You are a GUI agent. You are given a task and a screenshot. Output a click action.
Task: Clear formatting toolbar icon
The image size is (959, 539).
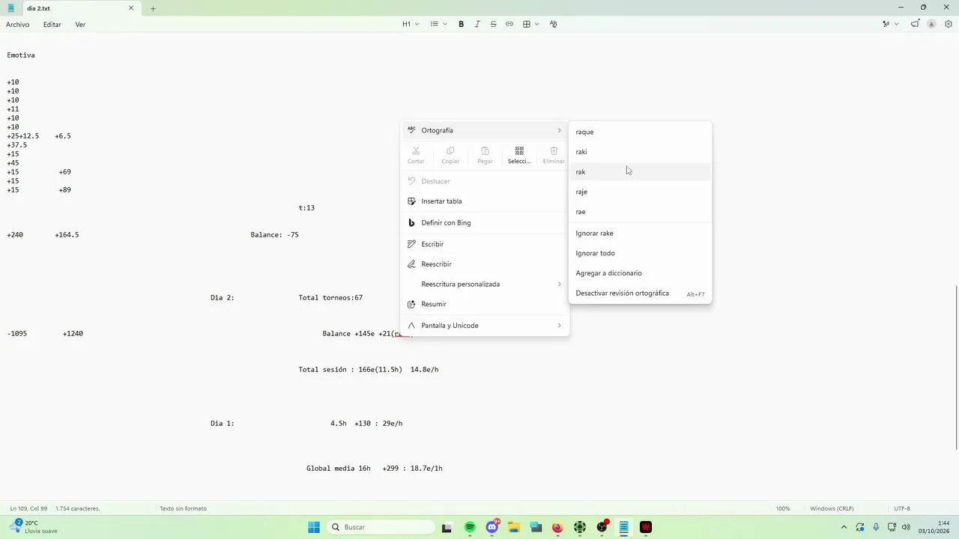(554, 24)
